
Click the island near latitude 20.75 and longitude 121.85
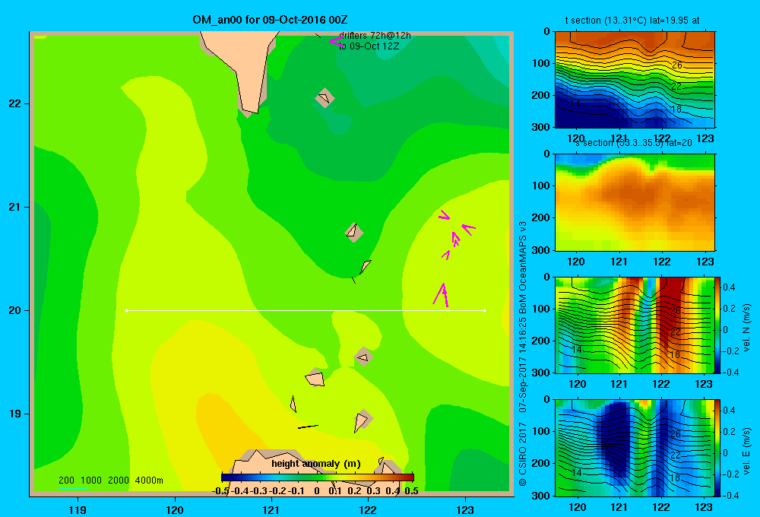click(354, 233)
